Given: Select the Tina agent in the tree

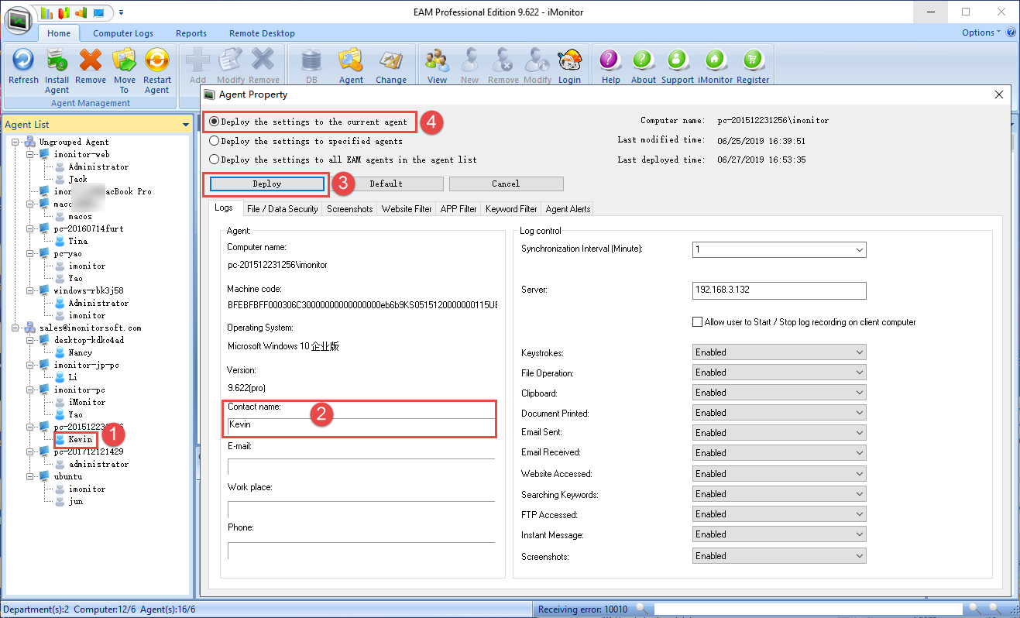Looking at the screenshot, I should 77,241.
